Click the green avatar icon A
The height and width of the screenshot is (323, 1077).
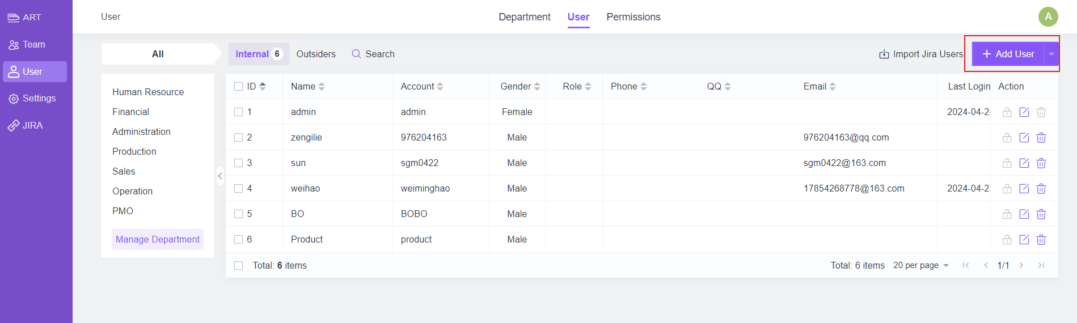point(1048,16)
